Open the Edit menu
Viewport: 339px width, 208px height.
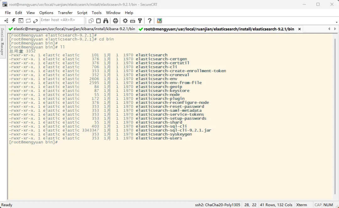tap(19, 13)
